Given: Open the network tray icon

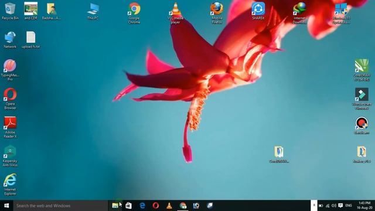Looking at the screenshot, I should click(328, 206).
